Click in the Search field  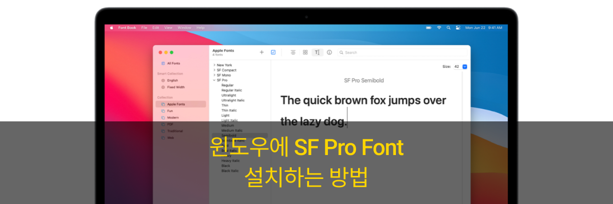404,52
